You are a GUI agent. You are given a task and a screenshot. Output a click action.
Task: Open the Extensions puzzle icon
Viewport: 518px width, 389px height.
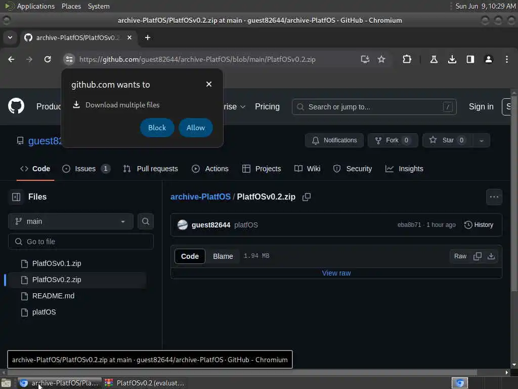click(x=407, y=59)
